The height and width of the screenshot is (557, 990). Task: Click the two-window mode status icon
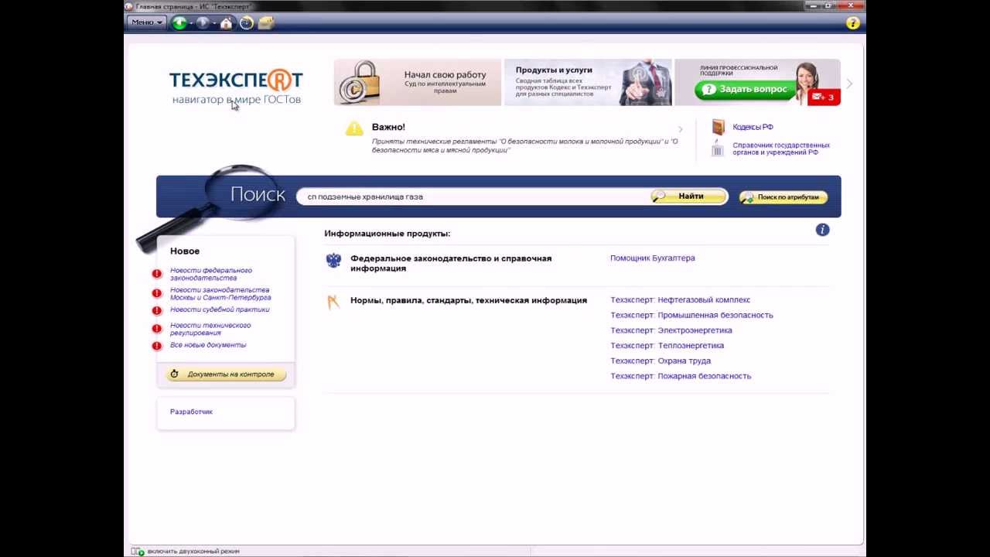click(138, 552)
